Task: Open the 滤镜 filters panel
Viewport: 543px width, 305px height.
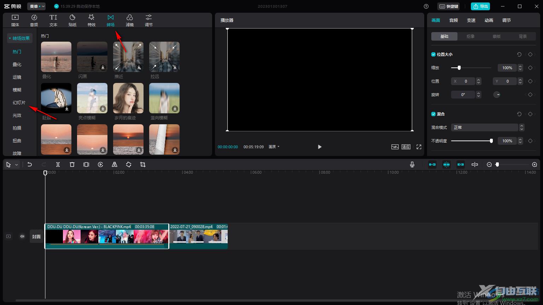Action: pyautogui.click(x=130, y=20)
